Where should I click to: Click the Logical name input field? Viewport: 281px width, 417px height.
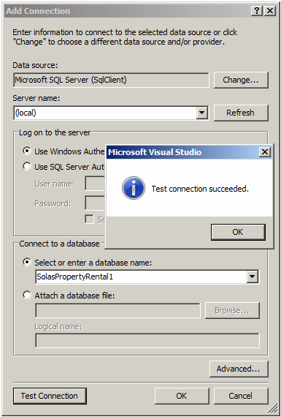[x=147, y=340]
